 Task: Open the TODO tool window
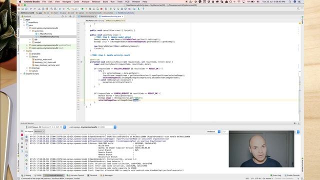pyautogui.click(x=38, y=175)
